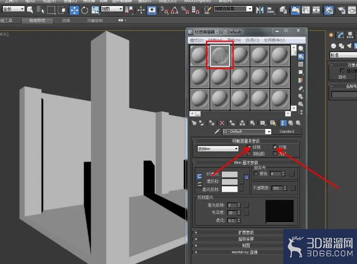
Task: Click the render teapot icon
Action: pos(352,10)
